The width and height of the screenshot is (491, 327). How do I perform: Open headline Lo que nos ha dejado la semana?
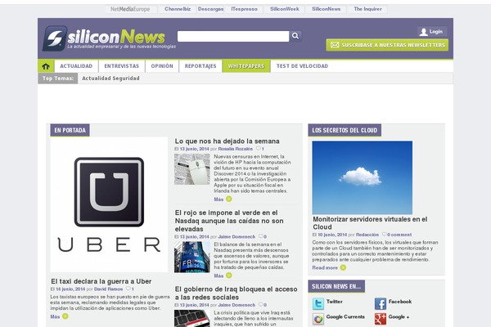coord(227,141)
